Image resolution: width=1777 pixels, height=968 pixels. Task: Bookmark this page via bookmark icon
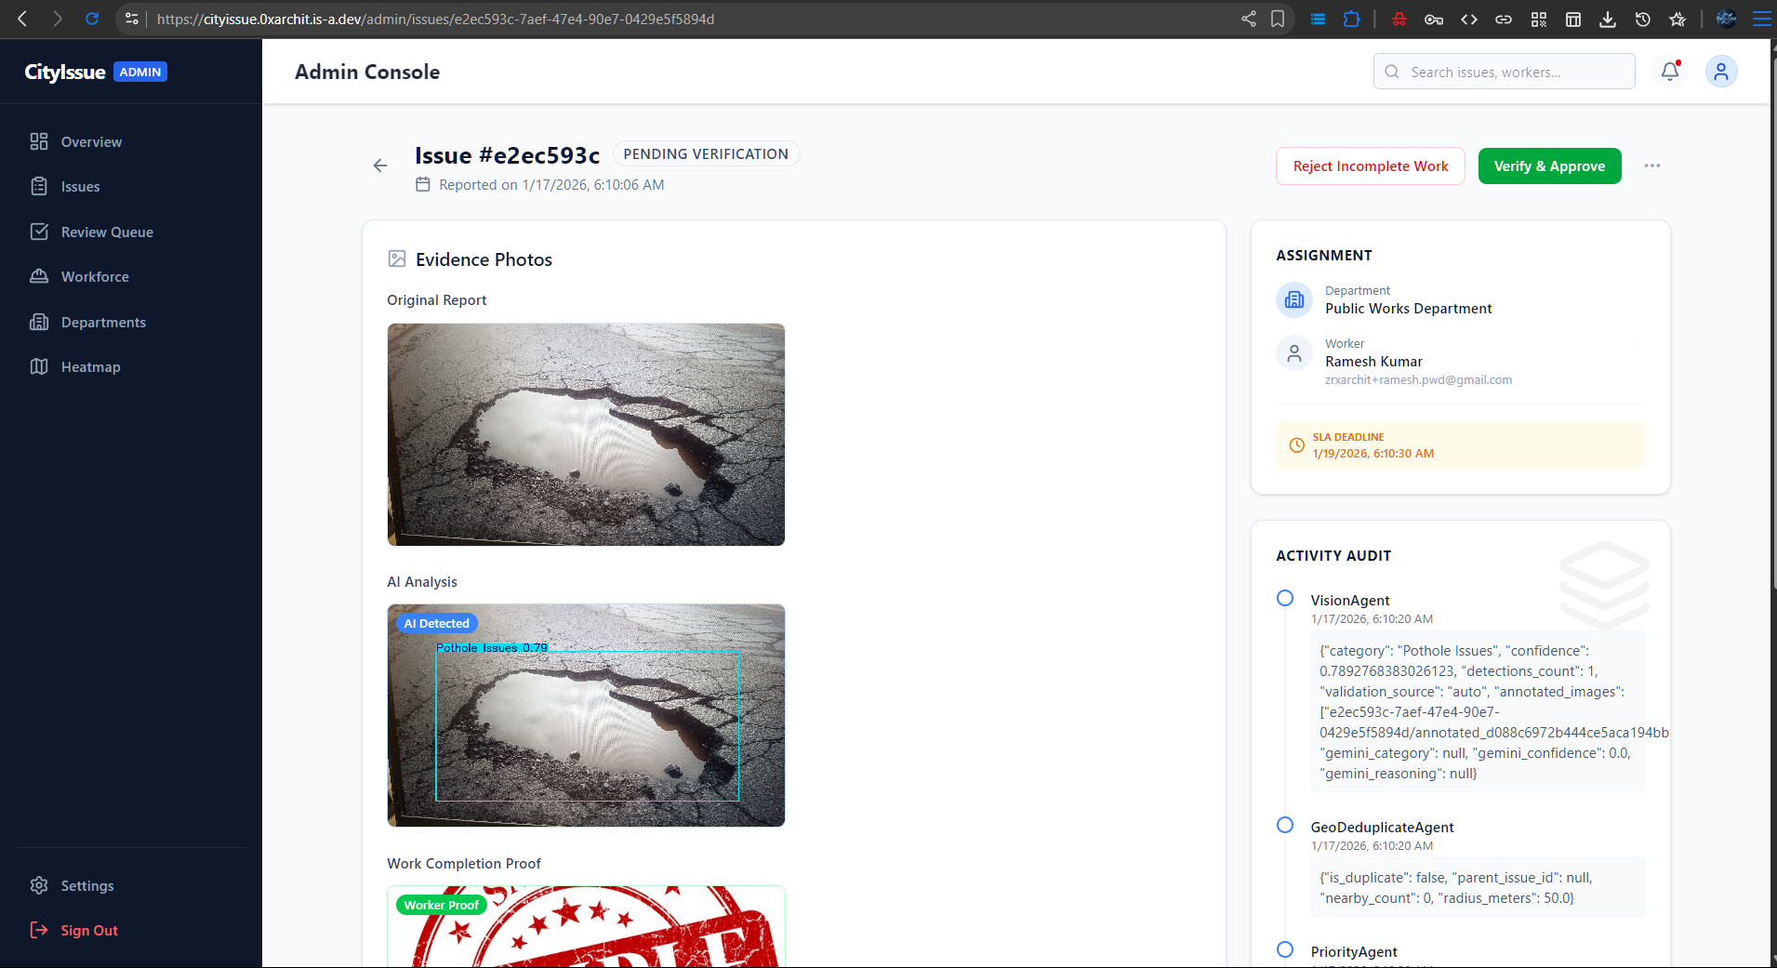pos(1278,19)
